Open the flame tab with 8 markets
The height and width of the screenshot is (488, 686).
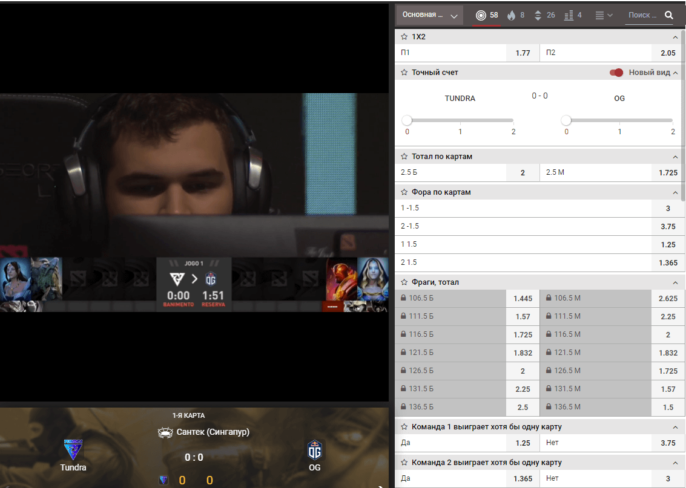pyautogui.click(x=516, y=15)
